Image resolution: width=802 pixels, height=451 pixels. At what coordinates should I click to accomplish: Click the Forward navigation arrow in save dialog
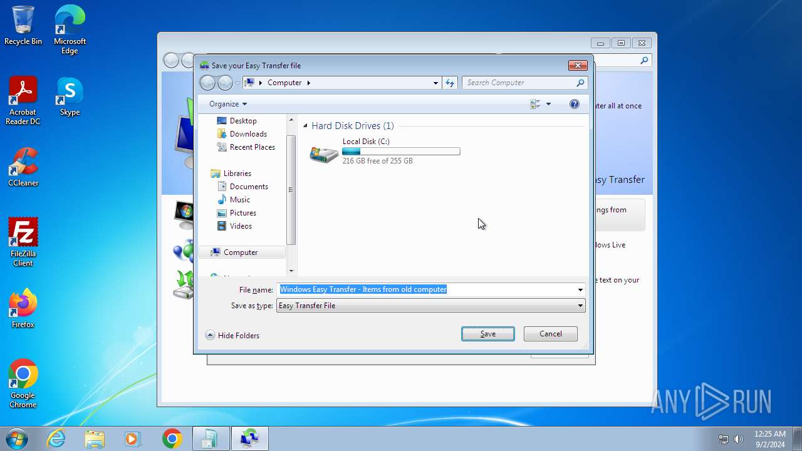[x=225, y=83]
